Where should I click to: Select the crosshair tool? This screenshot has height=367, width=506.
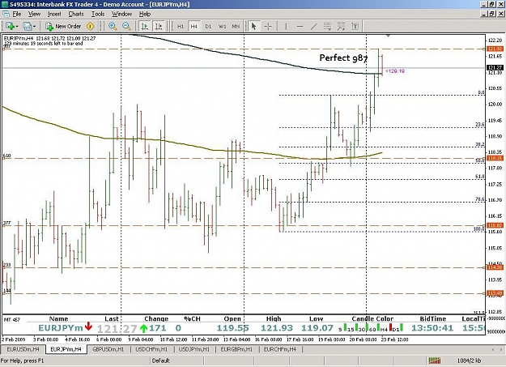[x=268, y=26]
